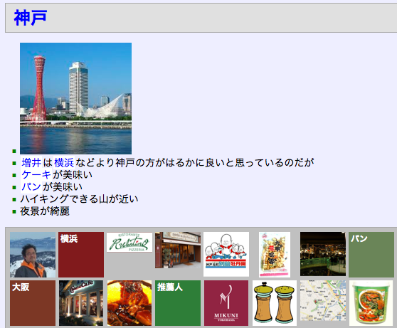The width and height of the screenshot is (397, 328).
Task: Click the storefront entrance thumbnail
Action: point(178,250)
